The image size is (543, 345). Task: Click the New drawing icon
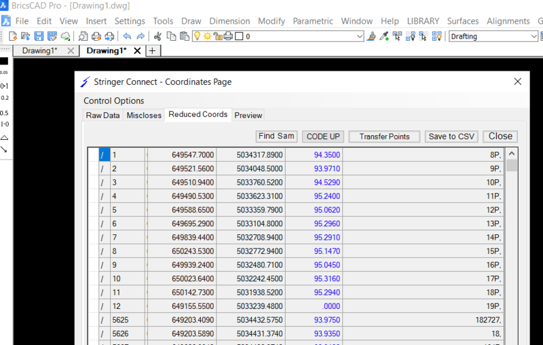click(12, 36)
